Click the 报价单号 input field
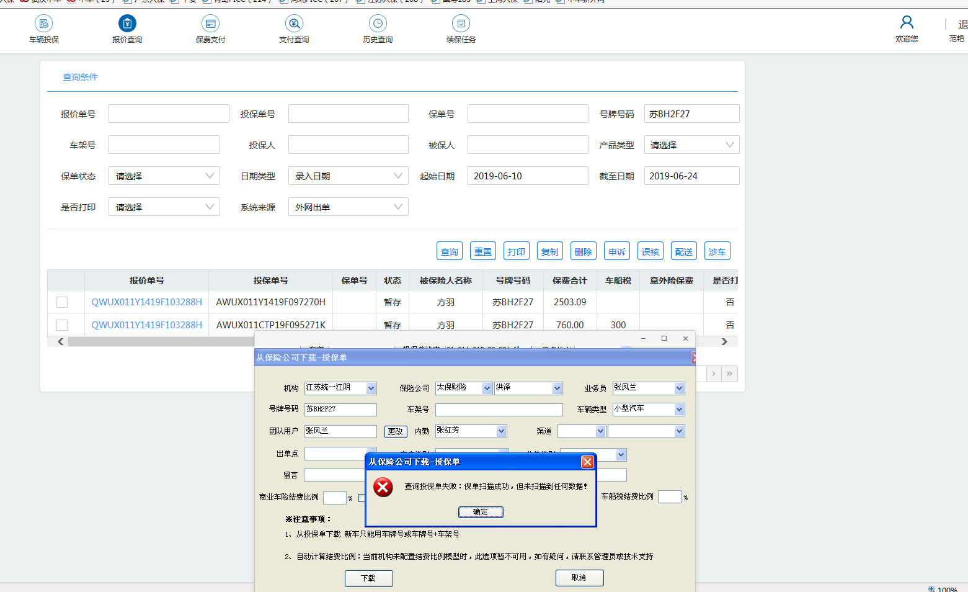This screenshot has width=968, height=592. click(x=169, y=114)
